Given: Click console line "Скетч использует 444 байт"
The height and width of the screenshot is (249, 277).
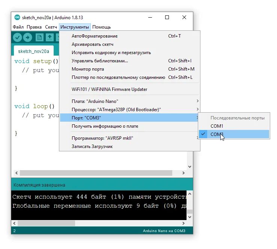Looking at the screenshot, I should (99, 197).
